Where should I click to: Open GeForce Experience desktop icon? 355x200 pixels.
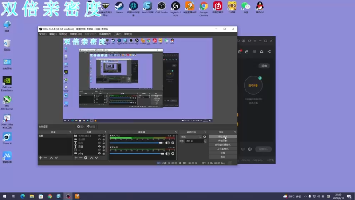tap(7, 84)
